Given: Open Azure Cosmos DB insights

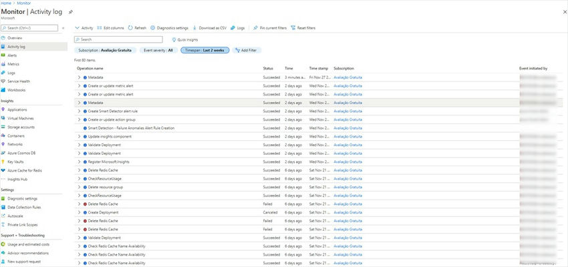Looking at the screenshot, I should coord(20,152).
